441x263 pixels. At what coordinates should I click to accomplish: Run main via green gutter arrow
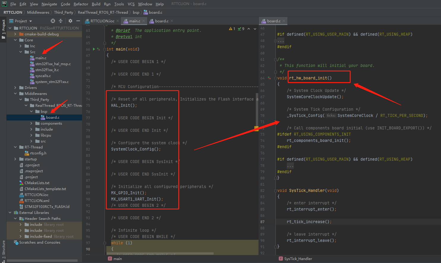click(94, 49)
